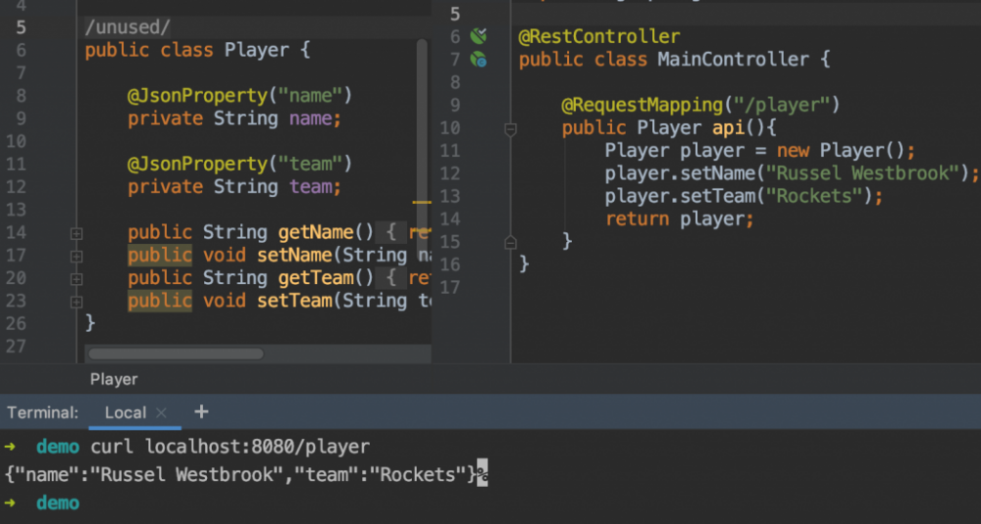Click @JsonProperty("team") annotation

click(239, 164)
